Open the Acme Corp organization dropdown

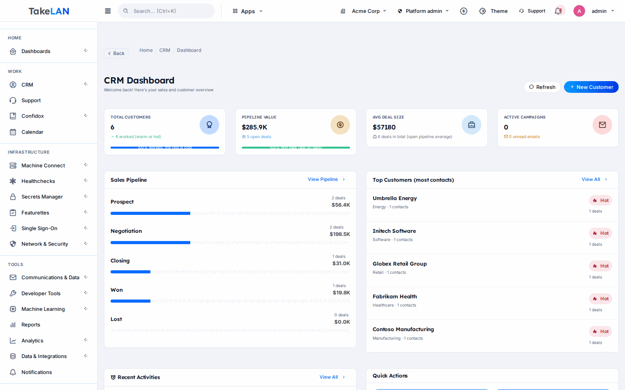click(363, 11)
